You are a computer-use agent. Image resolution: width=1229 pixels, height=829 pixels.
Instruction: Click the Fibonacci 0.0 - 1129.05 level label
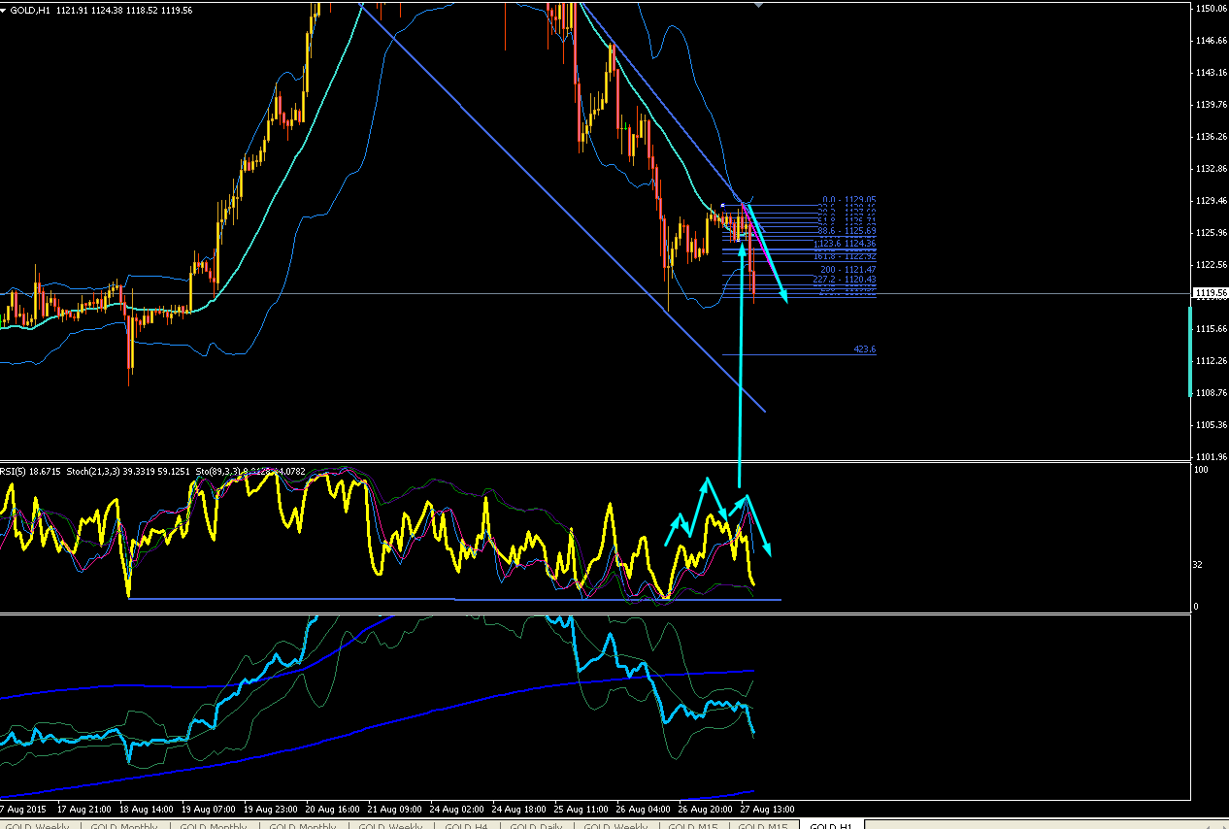click(x=849, y=200)
